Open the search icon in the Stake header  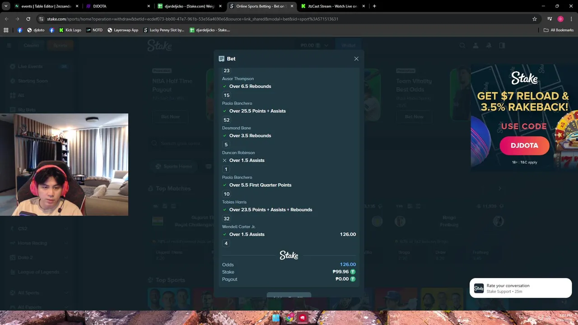tap(462, 45)
